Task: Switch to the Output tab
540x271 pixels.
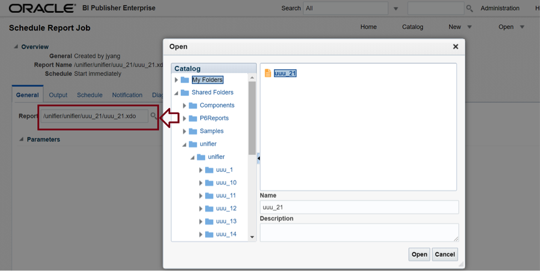Action: point(58,95)
